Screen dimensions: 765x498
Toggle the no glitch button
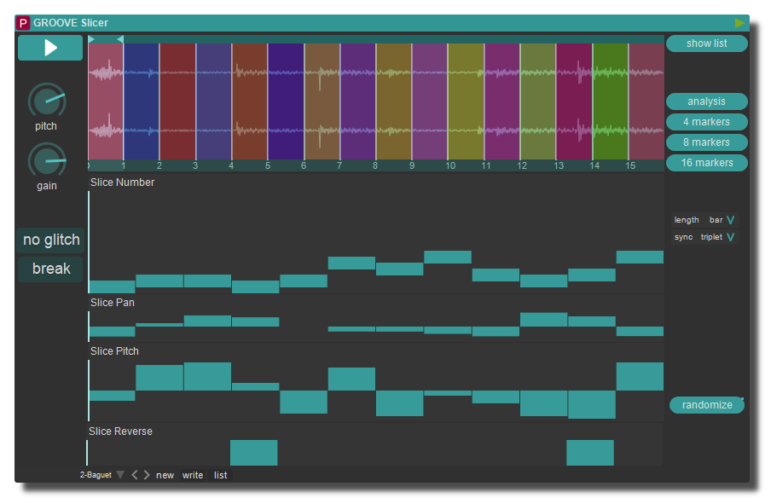(51, 240)
